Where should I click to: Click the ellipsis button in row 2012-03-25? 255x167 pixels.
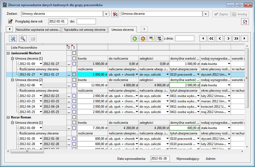click(69, 101)
